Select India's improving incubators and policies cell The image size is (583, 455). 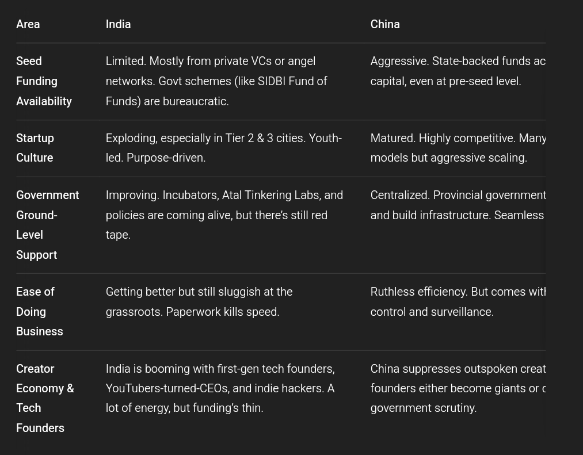tap(223, 215)
